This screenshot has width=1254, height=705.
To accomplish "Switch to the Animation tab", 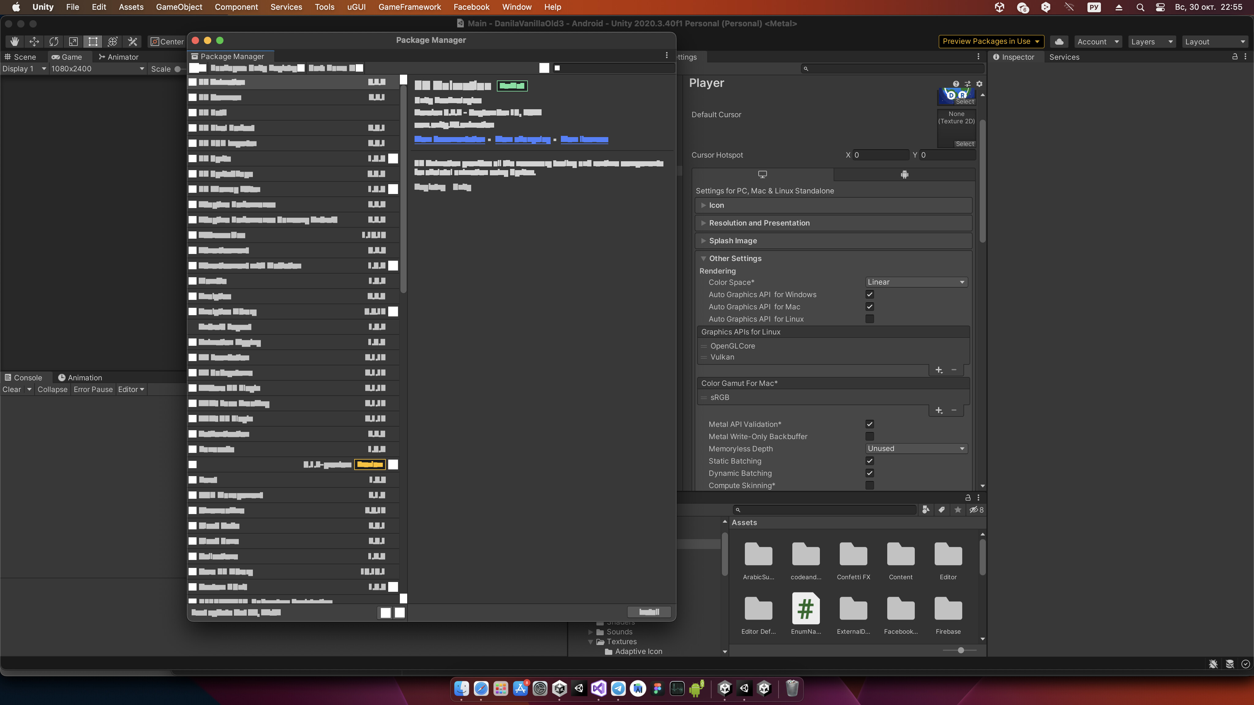I will coord(80,378).
